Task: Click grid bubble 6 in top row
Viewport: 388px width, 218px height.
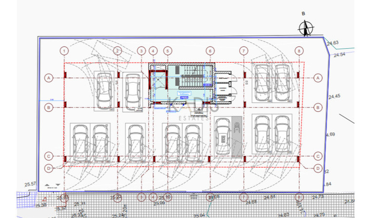Action: 210,50
